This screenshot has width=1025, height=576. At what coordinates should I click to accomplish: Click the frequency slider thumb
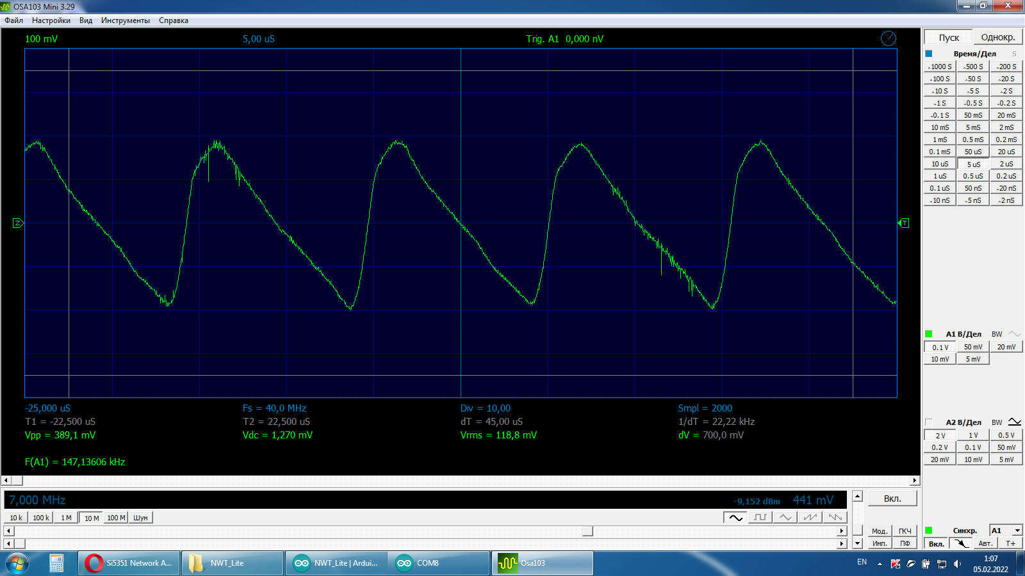click(587, 531)
